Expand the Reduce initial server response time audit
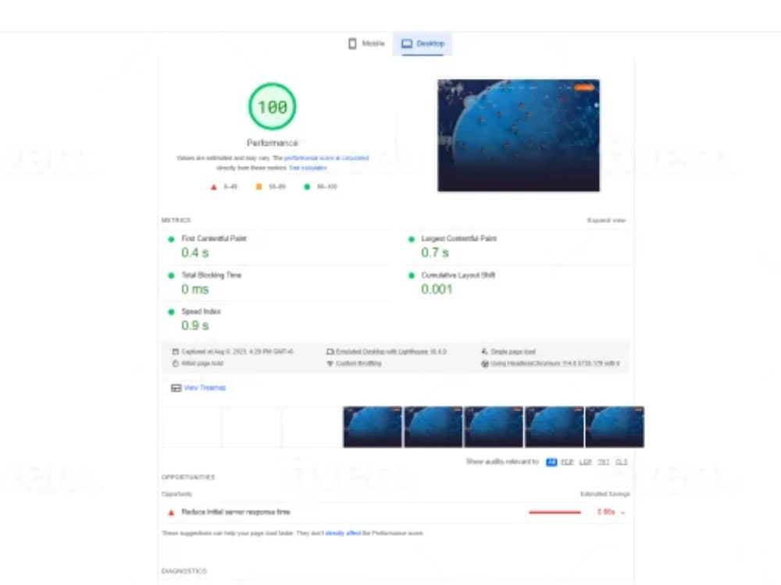The width and height of the screenshot is (781, 585). 621,512
